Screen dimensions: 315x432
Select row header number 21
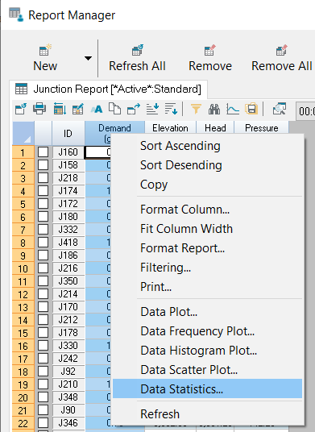pyautogui.click(x=23, y=410)
